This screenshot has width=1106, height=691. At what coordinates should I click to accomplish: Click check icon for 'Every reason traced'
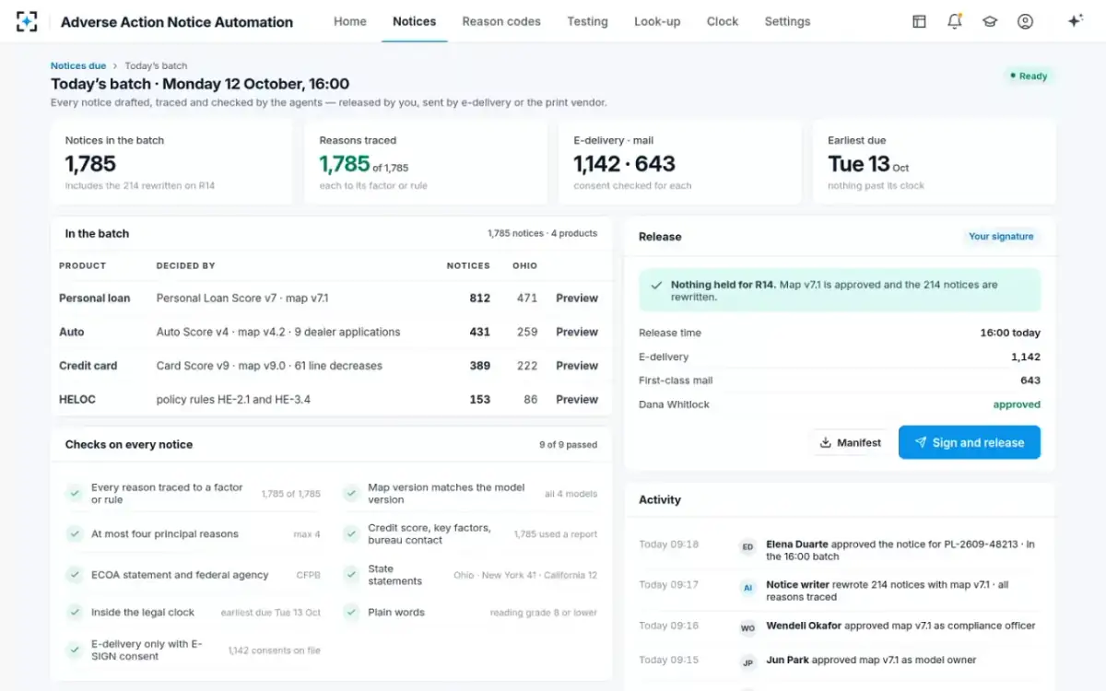(75, 494)
